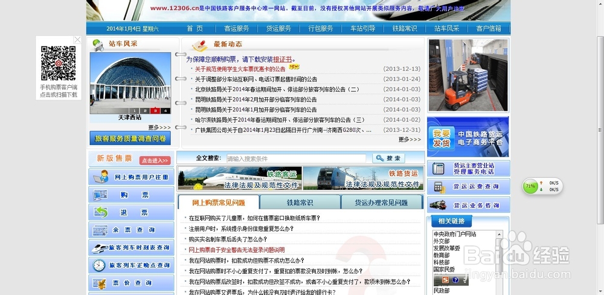Switch to 货运办理常见问题 tab
This screenshot has height=295, width=604.
(381, 203)
